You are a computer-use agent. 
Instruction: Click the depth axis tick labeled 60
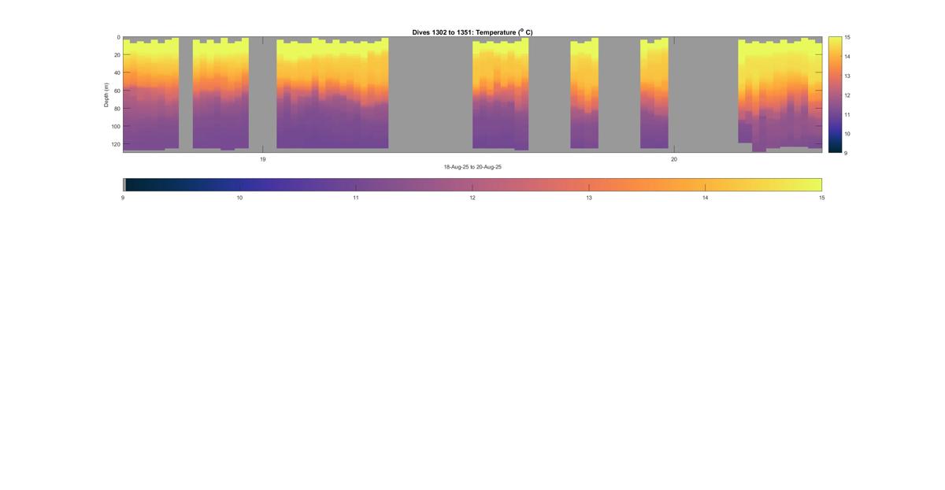coord(117,91)
